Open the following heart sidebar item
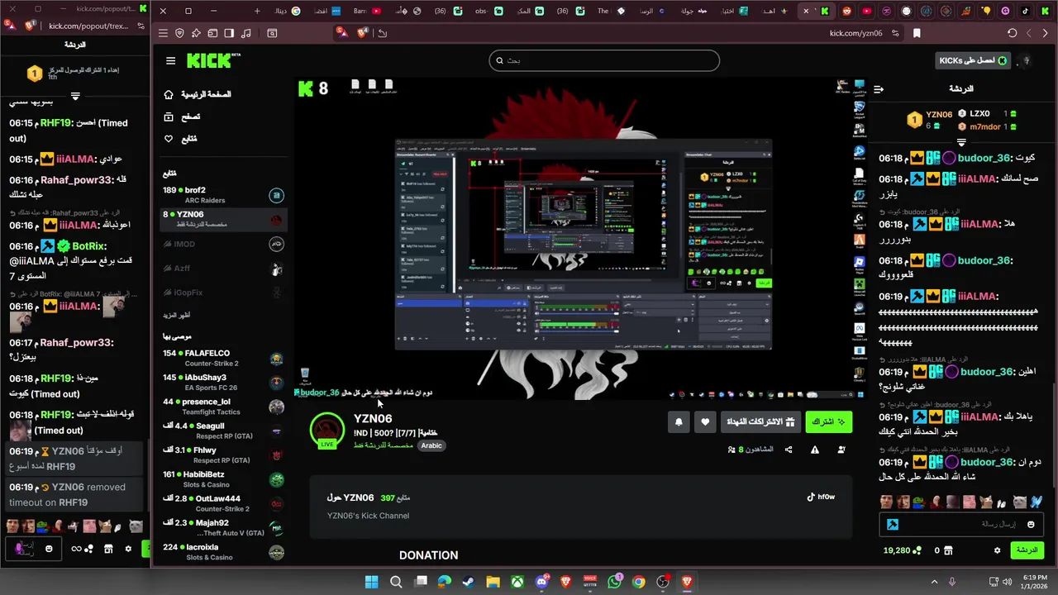Image resolution: width=1058 pixels, height=595 pixels. [x=180, y=139]
